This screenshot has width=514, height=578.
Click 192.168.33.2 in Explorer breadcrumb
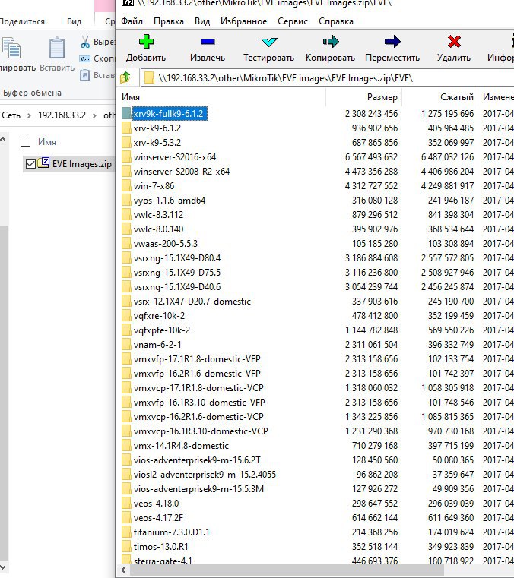click(x=62, y=115)
